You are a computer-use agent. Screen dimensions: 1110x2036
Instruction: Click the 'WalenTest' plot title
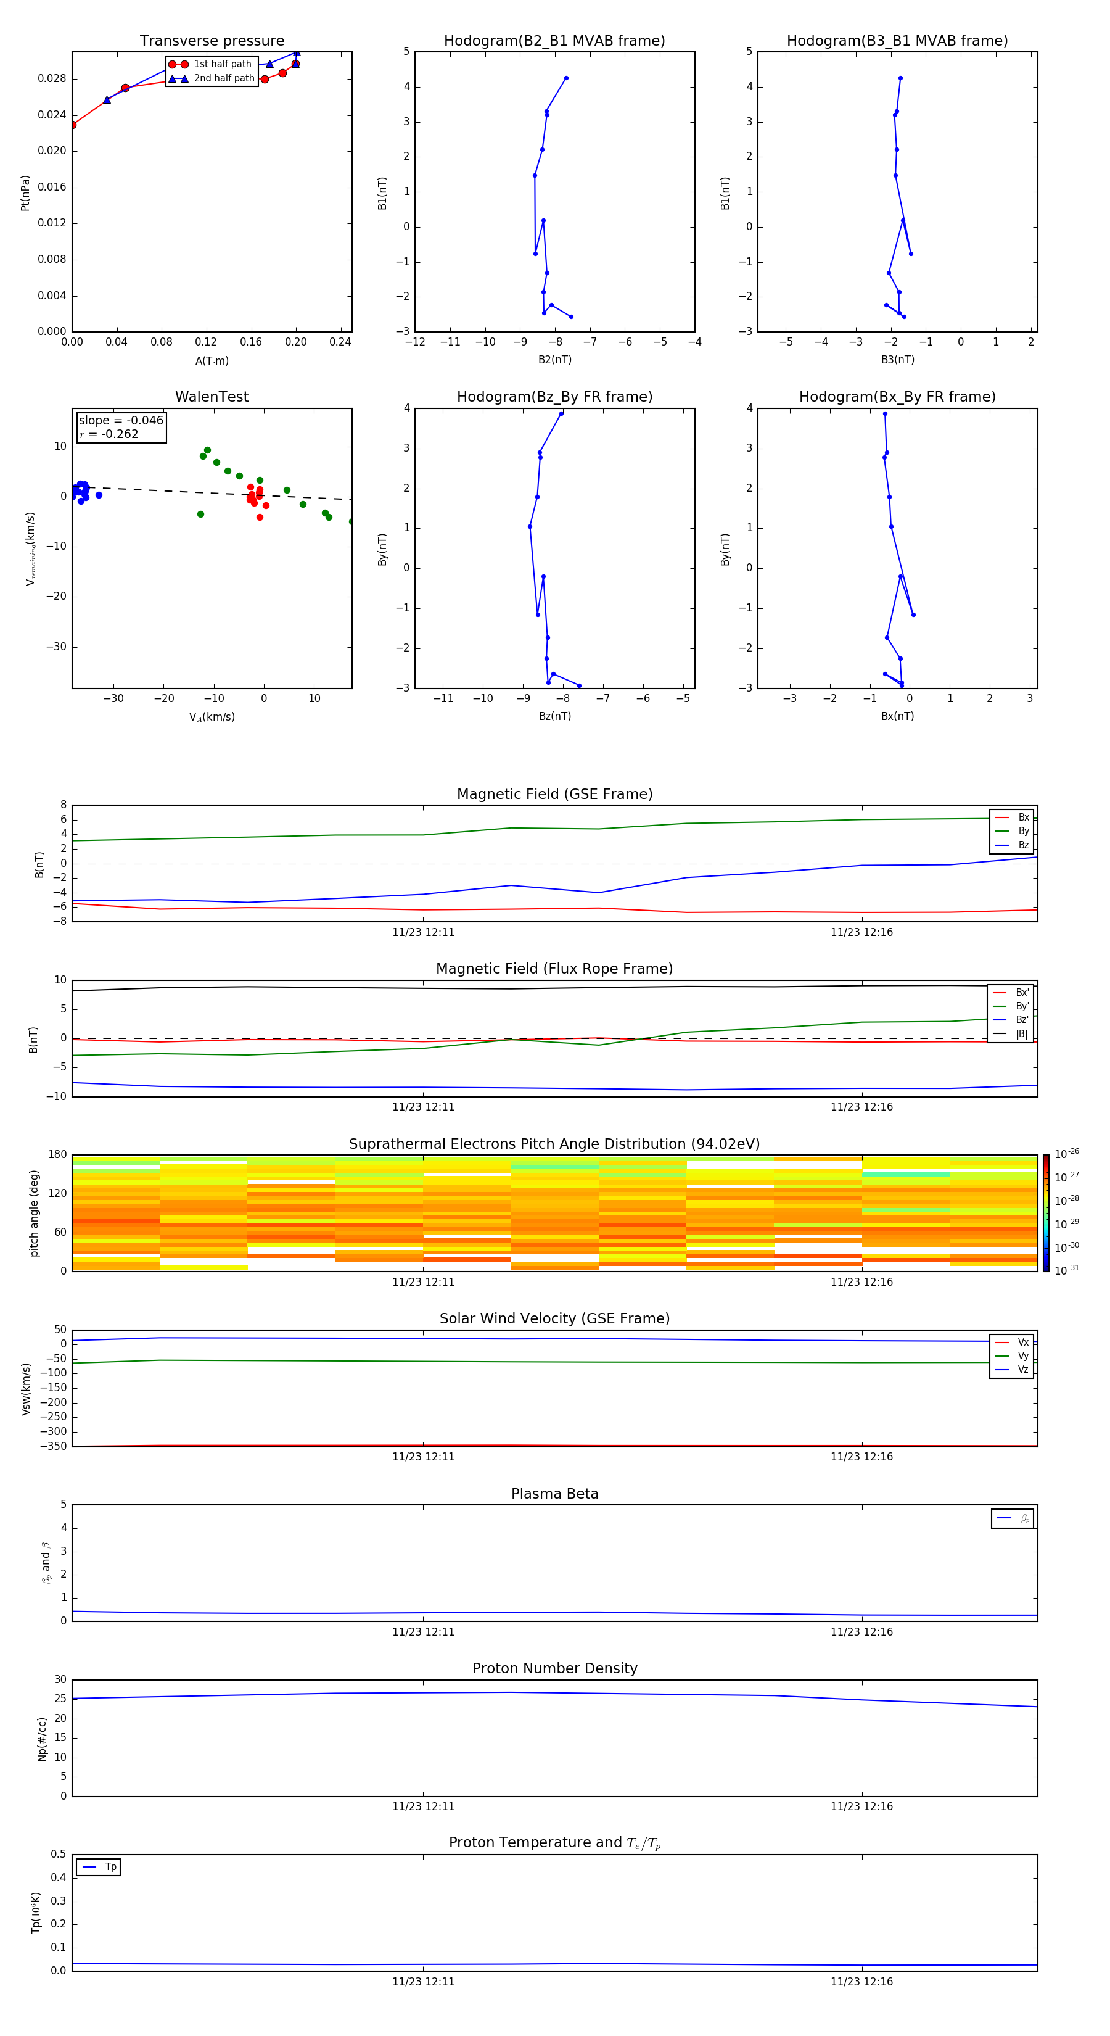[x=212, y=397]
